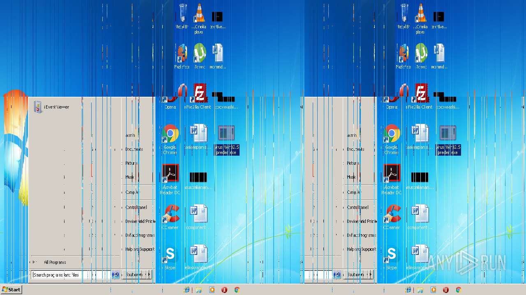Expand All Programs in the Start menu
The width and height of the screenshot is (526, 295).
pos(54,262)
